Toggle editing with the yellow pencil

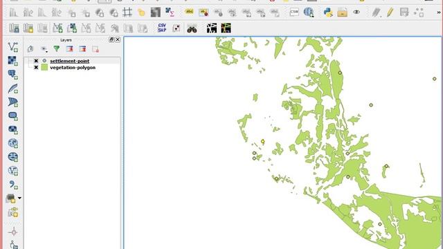[390, 12]
